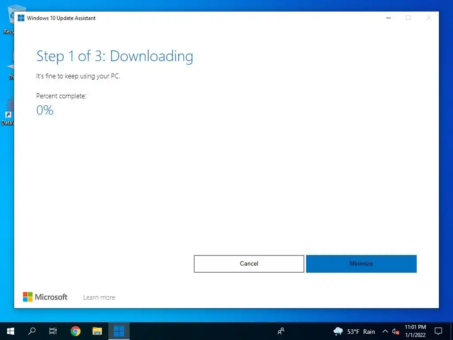Click the 0% percent complete value
Viewport: 453px width, 340px height.
[45, 110]
